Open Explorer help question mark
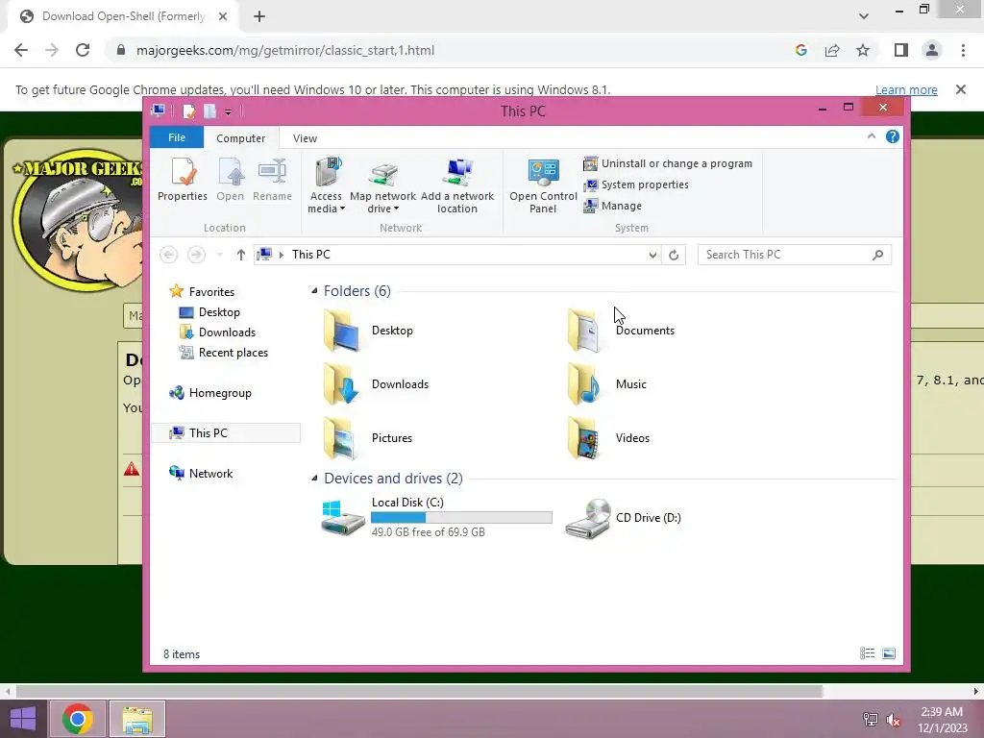This screenshot has height=738, width=984. coord(893,136)
